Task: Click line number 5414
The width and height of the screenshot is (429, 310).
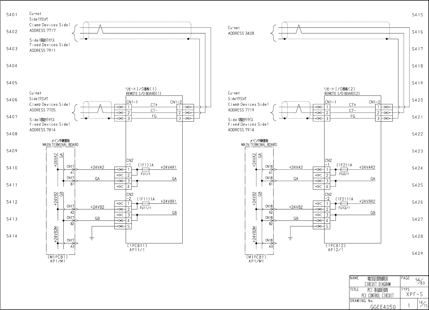Action: pyautogui.click(x=12, y=236)
